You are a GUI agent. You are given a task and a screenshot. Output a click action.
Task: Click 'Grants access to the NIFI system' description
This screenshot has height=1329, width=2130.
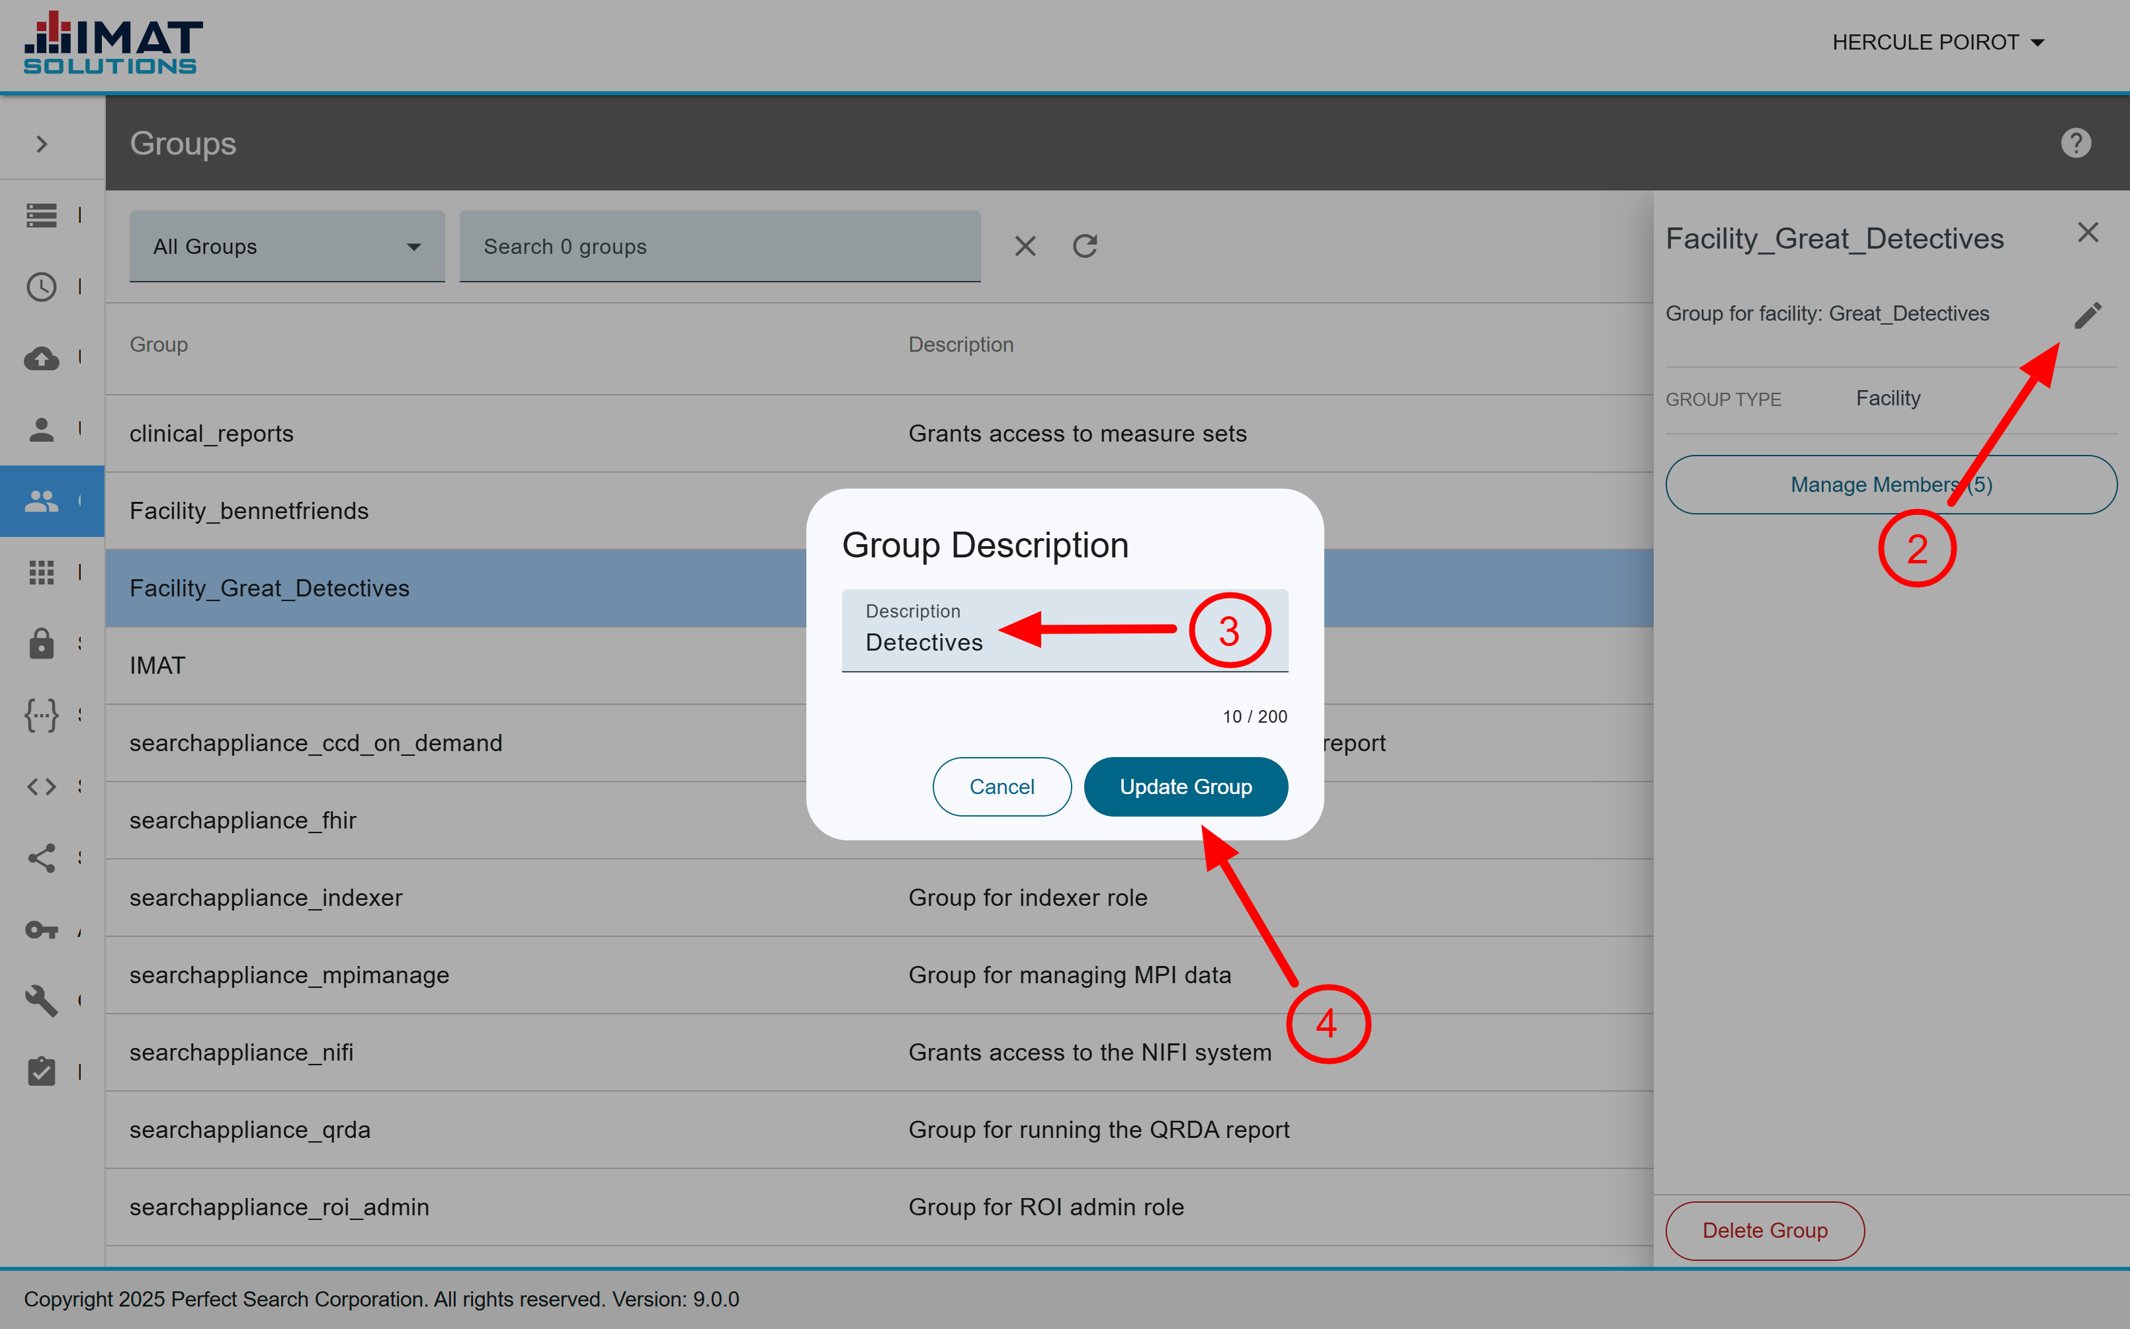pos(1089,1052)
